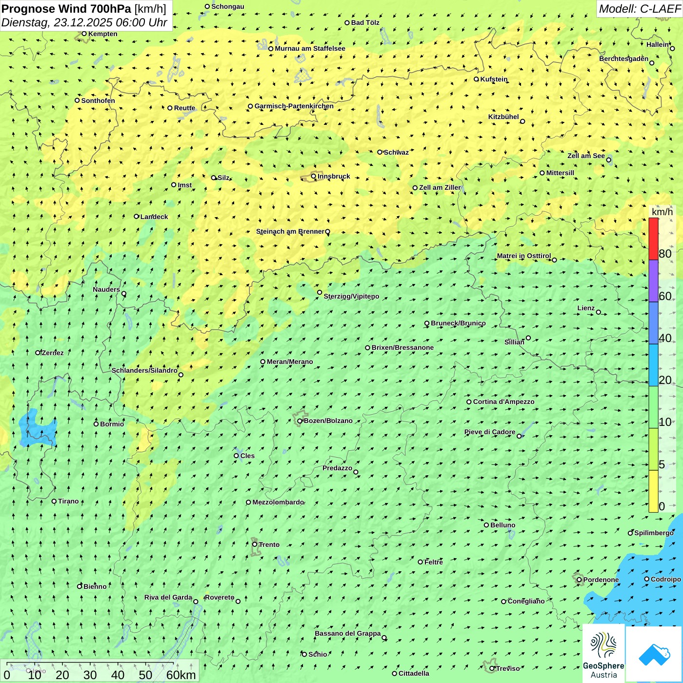Click the Feltre city marker

click(420, 562)
